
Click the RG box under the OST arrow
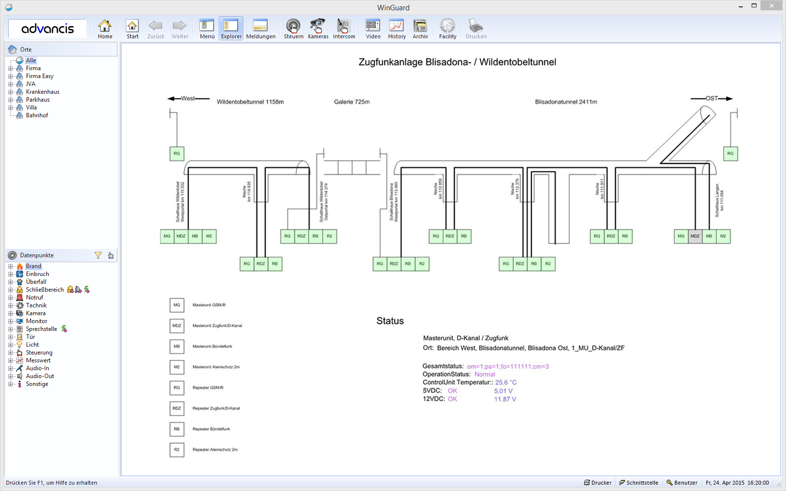click(730, 154)
